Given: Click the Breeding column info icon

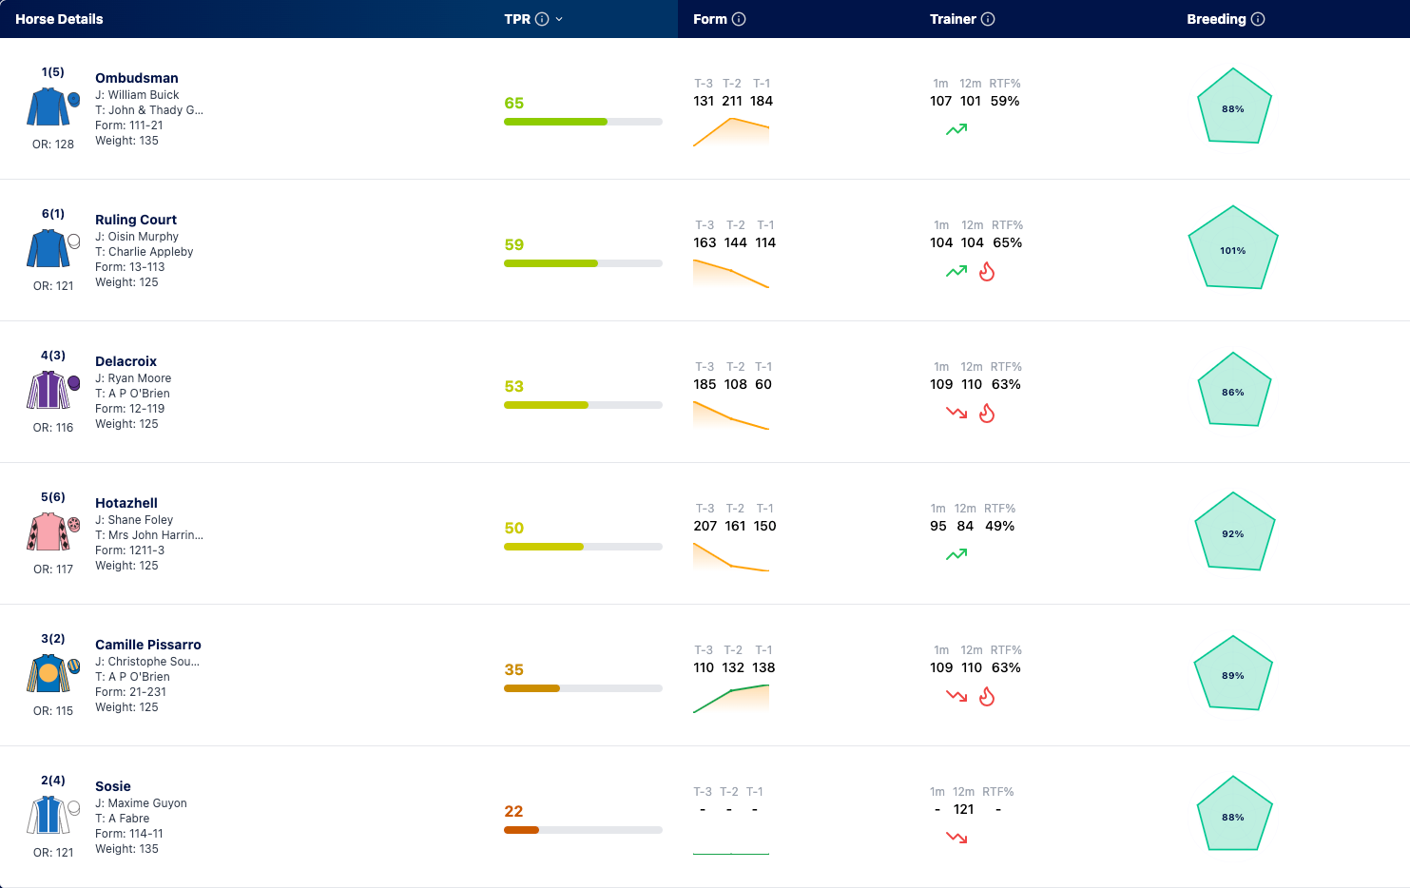Looking at the screenshot, I should 1258,19.
